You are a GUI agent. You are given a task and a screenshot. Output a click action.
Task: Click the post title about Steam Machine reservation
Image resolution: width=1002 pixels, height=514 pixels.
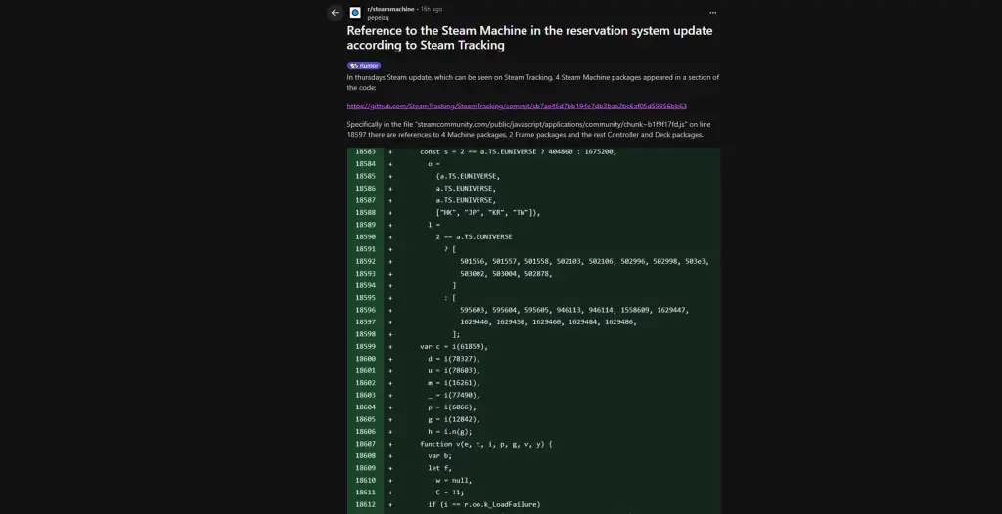529,38
